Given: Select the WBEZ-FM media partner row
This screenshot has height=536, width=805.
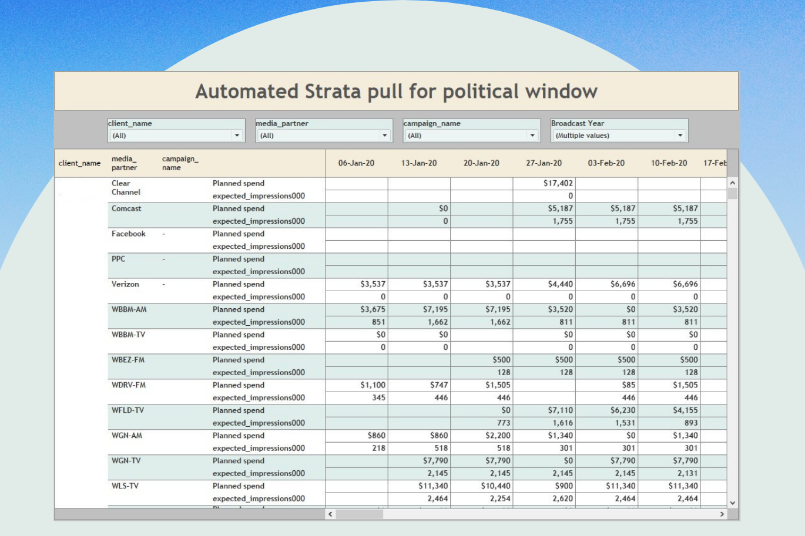Looking at the screenshot, I should pyautogui.click(x=128, y=360).
